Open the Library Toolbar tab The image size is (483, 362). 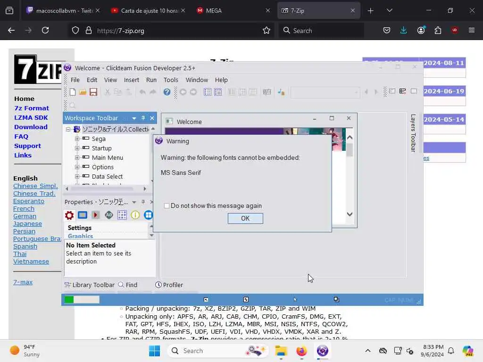point(89,285)
